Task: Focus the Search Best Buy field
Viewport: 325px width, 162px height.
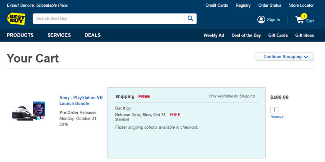Action: point(108,18)
